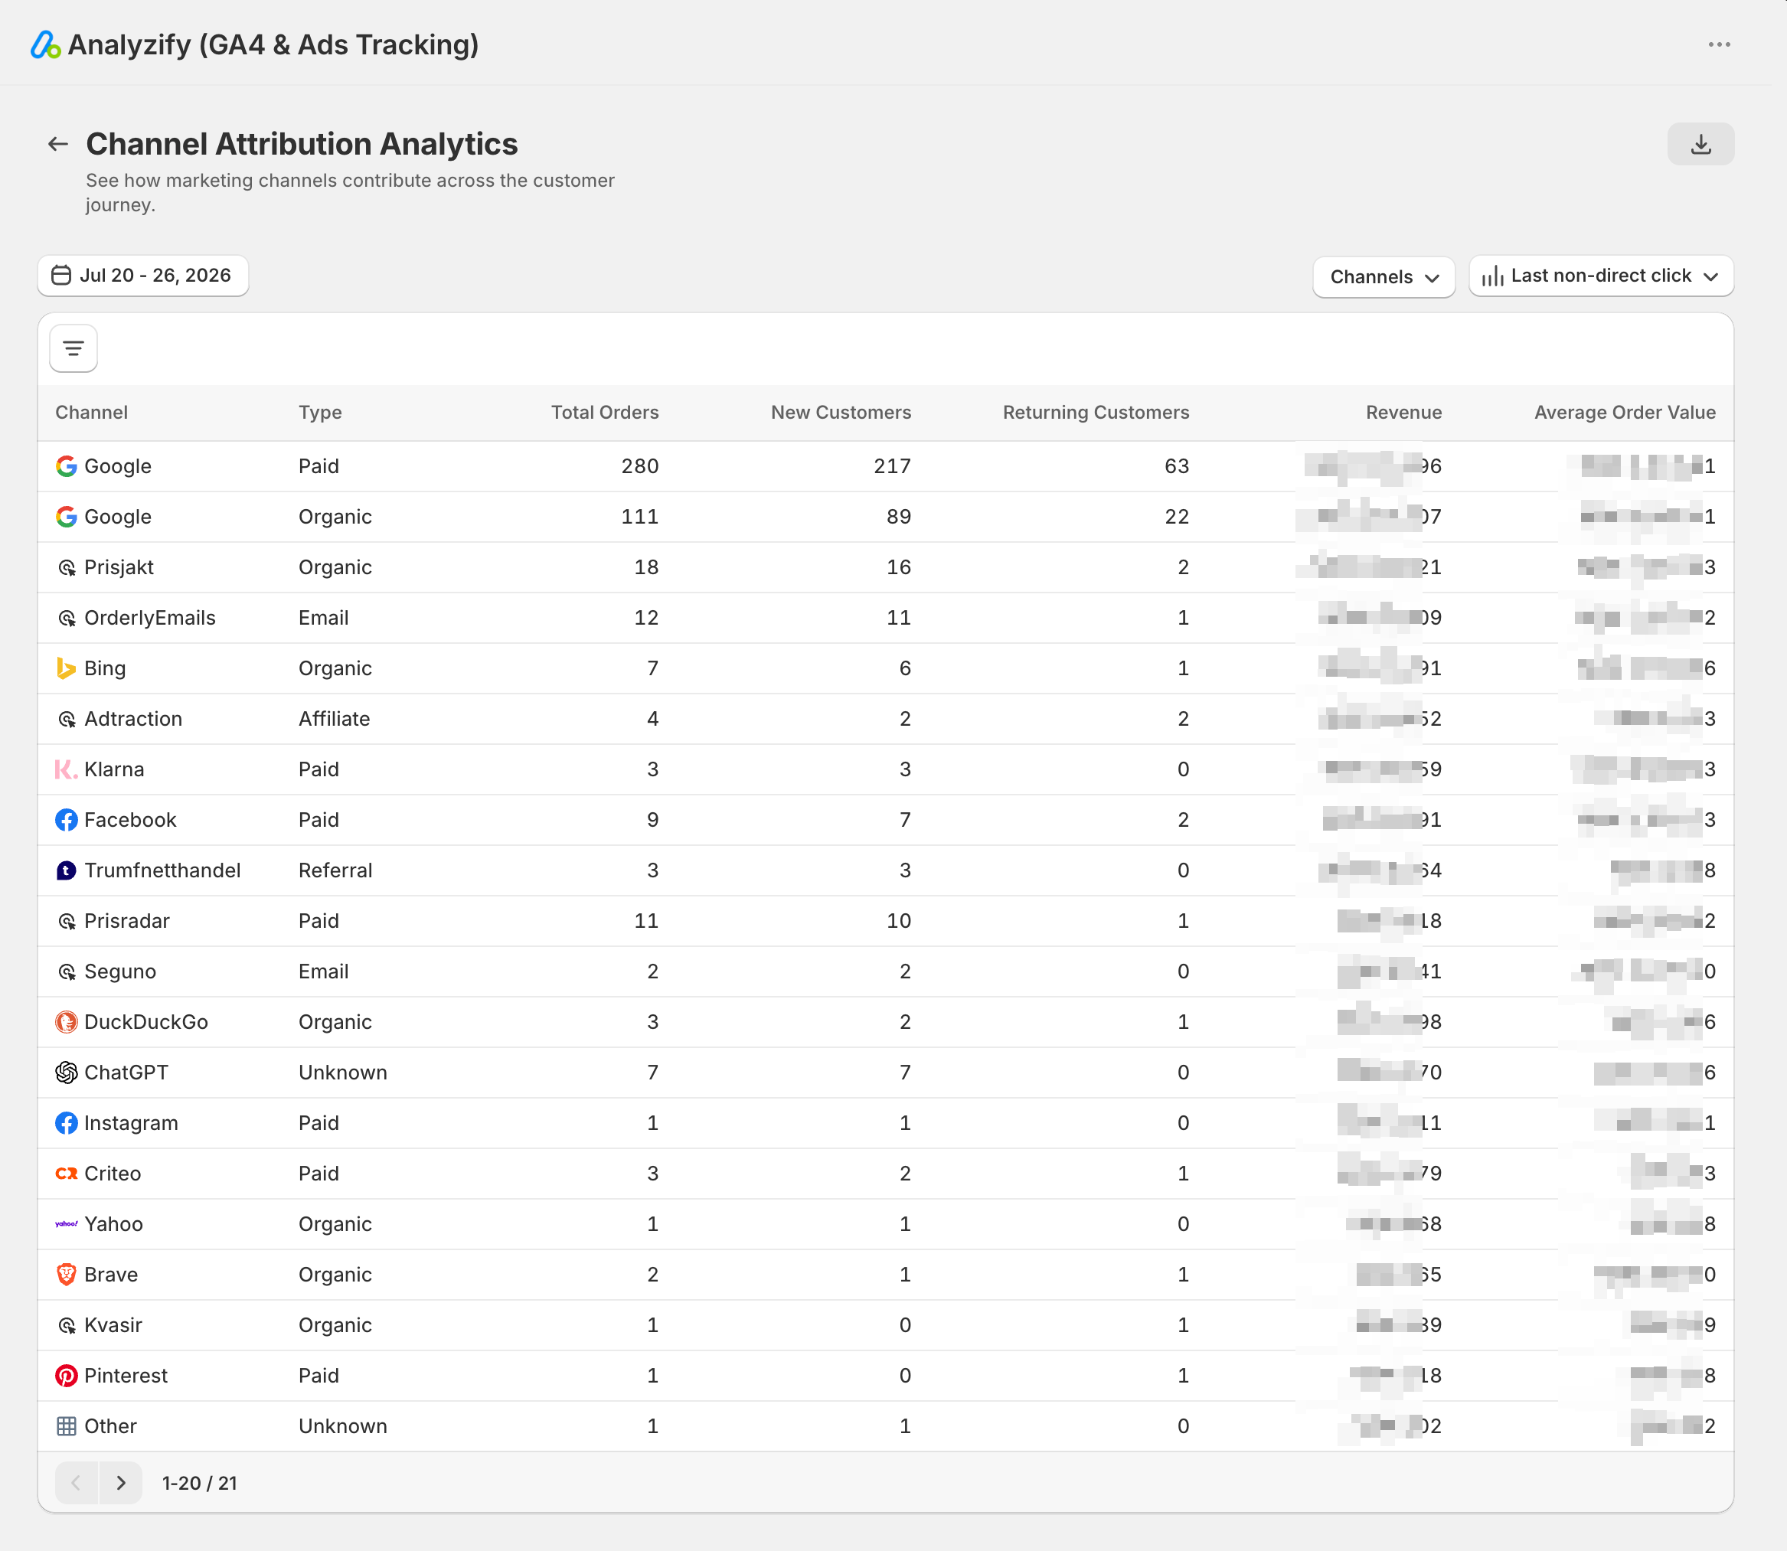
Task: Click the Prisjakt channel name
Action: [119, 567]
